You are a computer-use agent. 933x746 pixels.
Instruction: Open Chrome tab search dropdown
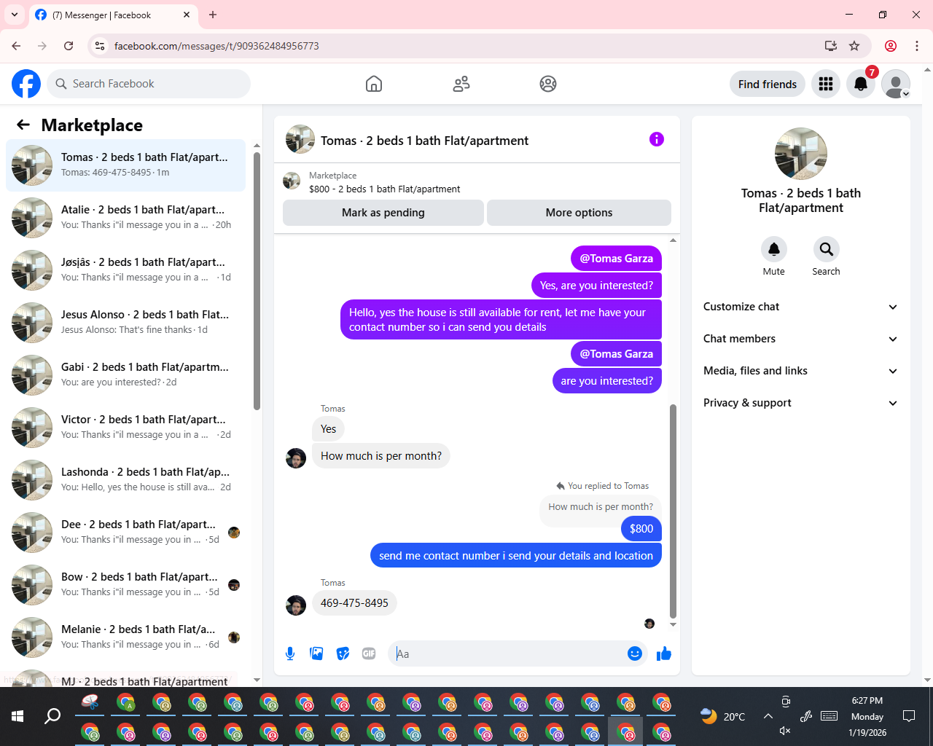click(14, 15)
